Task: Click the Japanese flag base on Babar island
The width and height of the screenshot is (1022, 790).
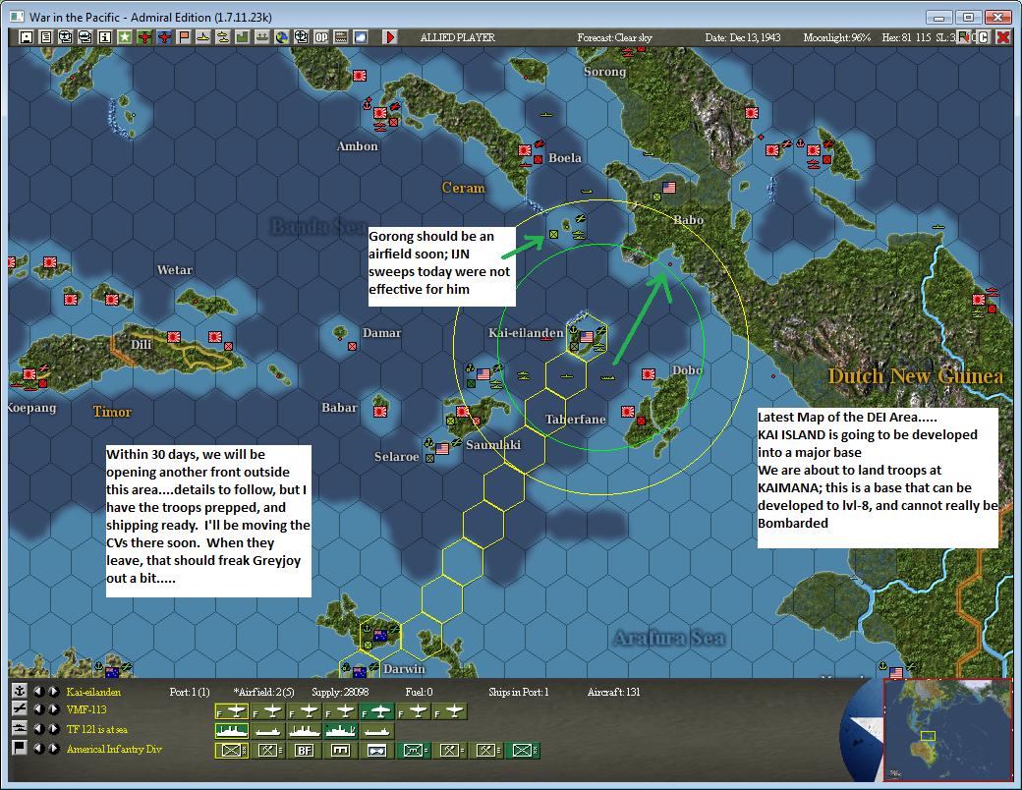Action: [380, 412]
